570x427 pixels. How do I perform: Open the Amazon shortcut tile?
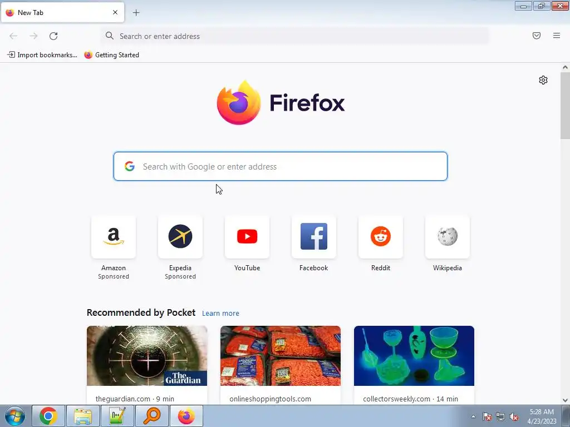[114, 237]
